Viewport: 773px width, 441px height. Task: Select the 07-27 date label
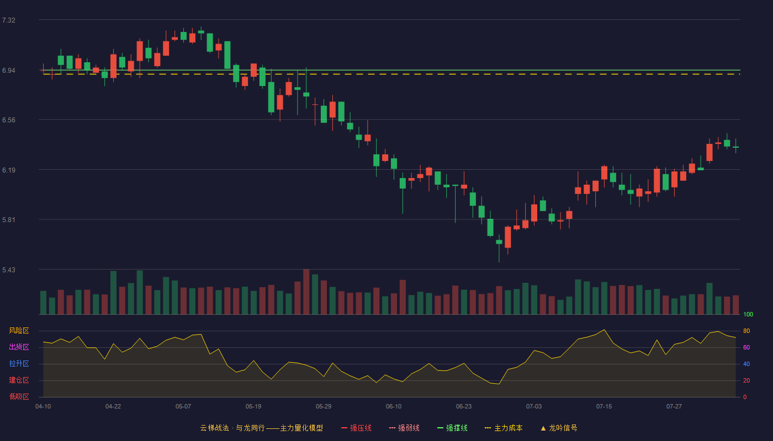674,406
